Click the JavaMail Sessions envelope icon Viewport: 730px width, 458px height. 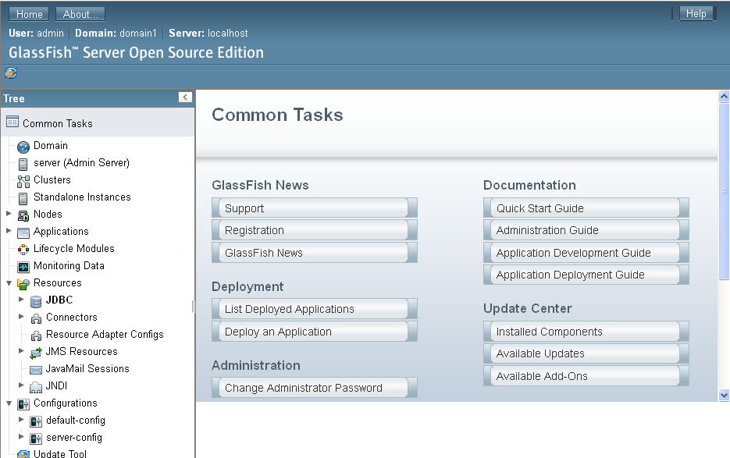tap(36, 370)
